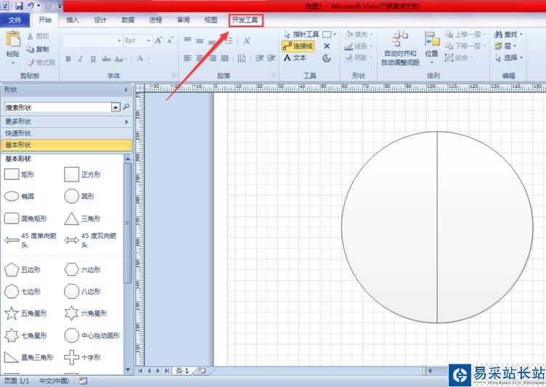Expand the More Shapes menu
The width and height of the screenshot is (546, 387).
[67, 121]
